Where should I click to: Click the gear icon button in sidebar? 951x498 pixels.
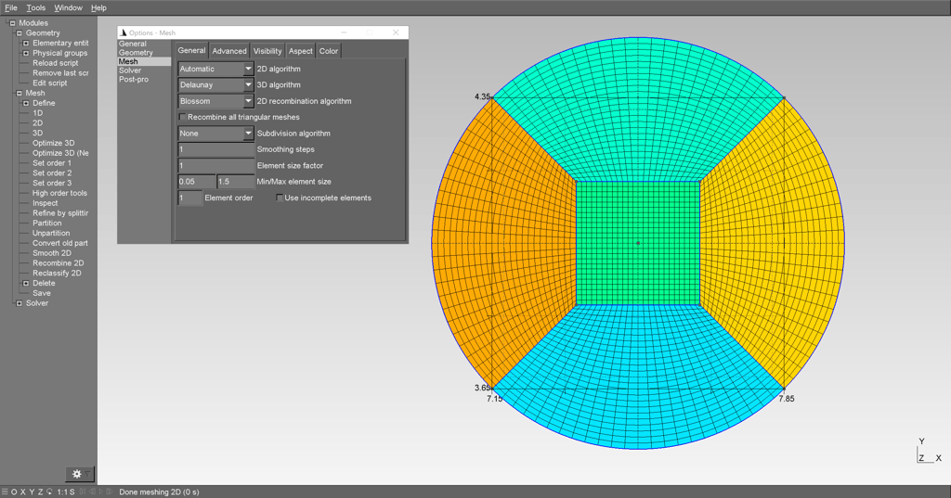pos(77,474)
